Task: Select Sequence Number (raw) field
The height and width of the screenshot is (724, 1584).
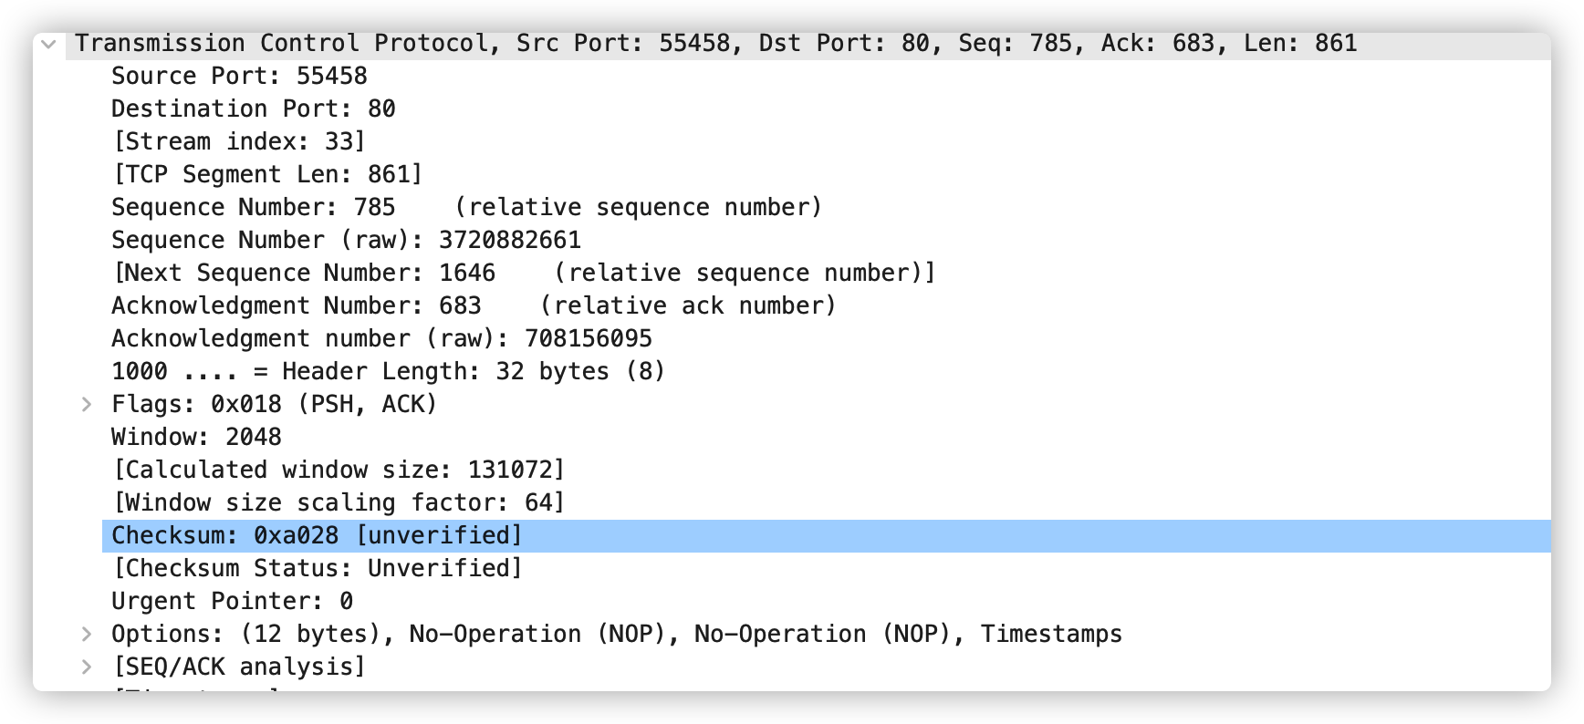Action: 346,241
